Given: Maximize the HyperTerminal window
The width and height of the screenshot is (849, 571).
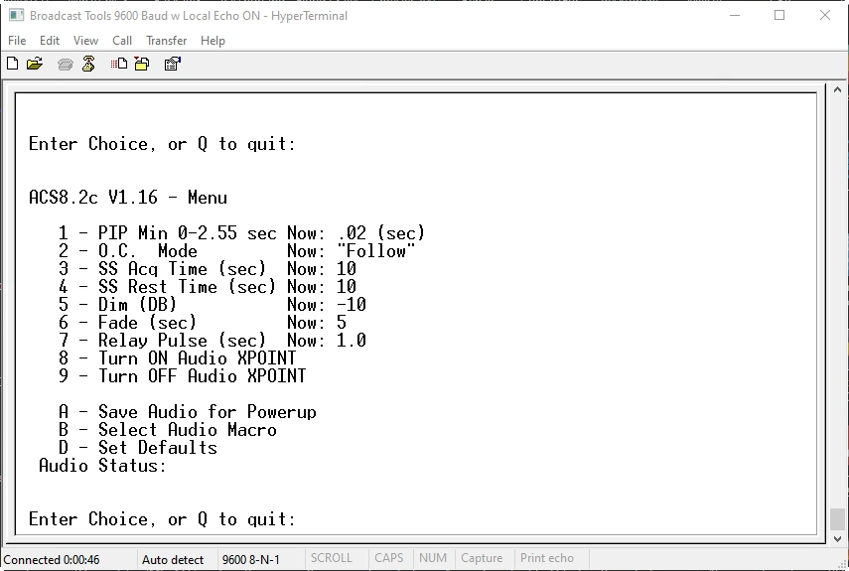Looking at the screenshot, I should coord(779,15).
